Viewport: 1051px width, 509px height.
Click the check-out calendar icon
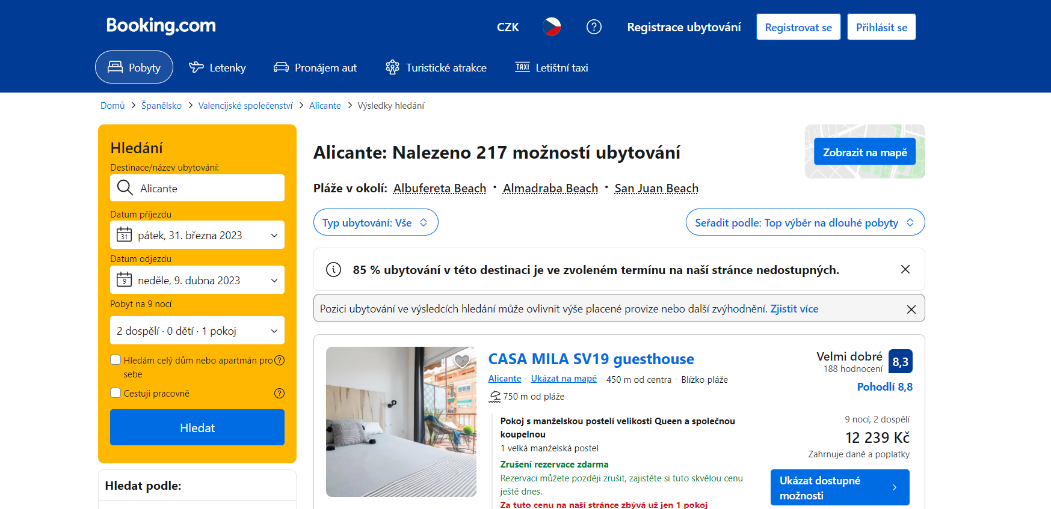(x=124, y=279)
